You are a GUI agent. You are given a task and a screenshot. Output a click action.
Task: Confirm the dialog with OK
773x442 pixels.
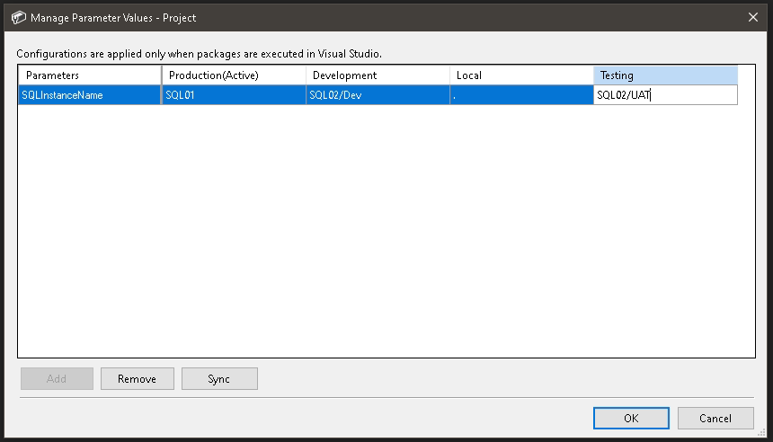tap(631, 418)
